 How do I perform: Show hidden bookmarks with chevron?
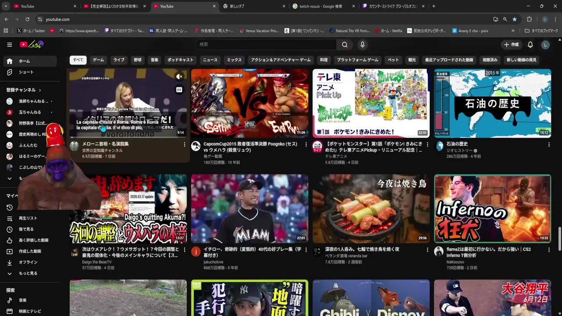tap(513, 31)
